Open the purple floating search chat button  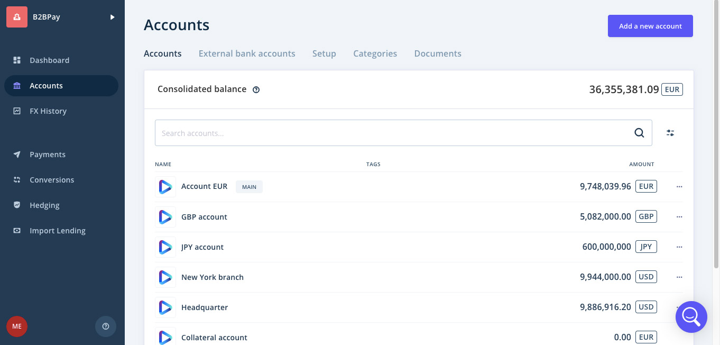click(691, 316)
